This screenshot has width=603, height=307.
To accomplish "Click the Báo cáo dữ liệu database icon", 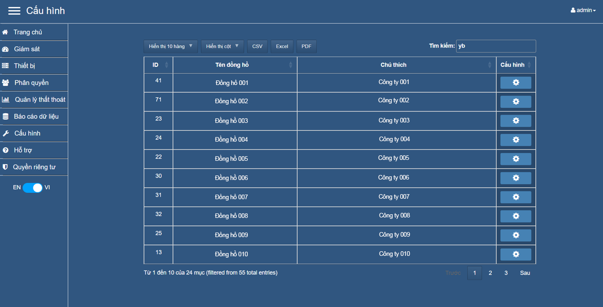I will click(5, 116).
